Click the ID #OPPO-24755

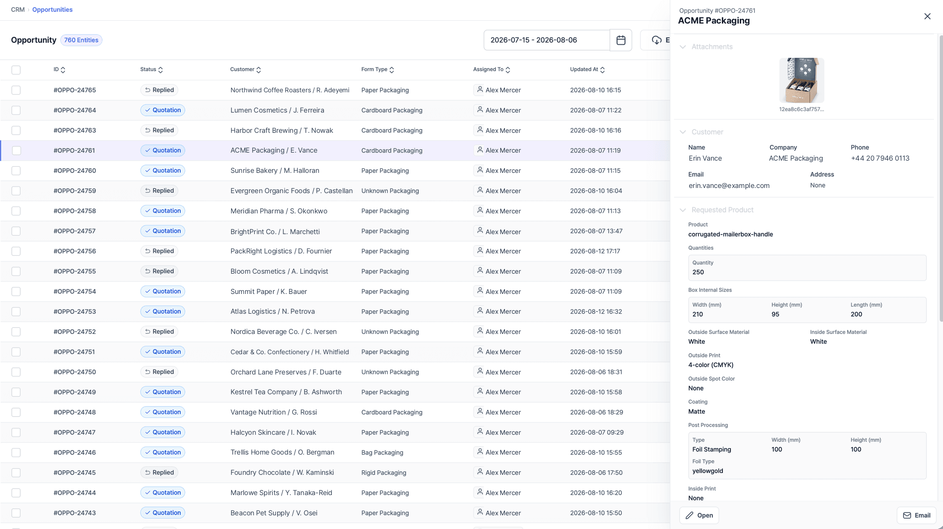(74, 271)
